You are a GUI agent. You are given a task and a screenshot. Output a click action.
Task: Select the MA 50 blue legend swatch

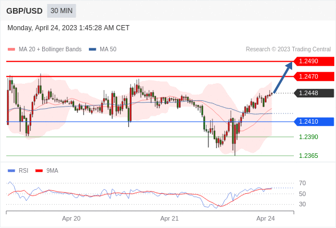93,50
